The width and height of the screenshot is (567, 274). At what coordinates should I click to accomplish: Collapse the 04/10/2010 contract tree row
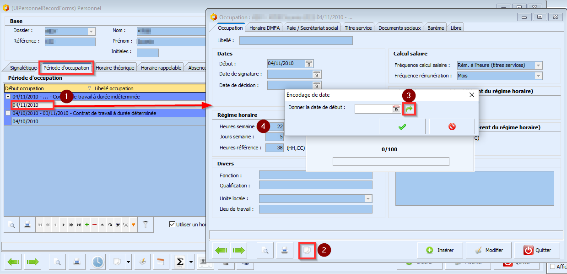pyautogui.click(x=8, y=113)
